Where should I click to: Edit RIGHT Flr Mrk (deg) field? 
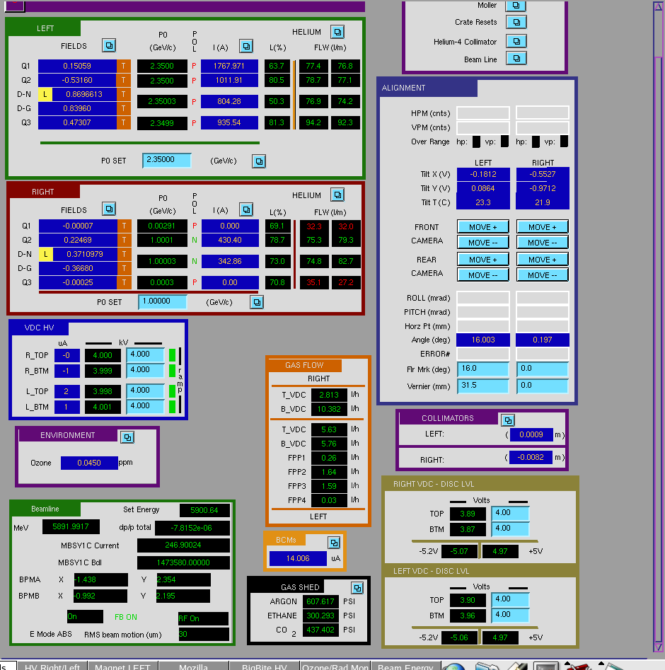(x=543, y=369)
